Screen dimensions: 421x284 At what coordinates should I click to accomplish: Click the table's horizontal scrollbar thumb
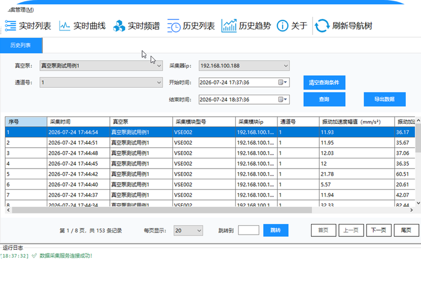click(162, 210)
